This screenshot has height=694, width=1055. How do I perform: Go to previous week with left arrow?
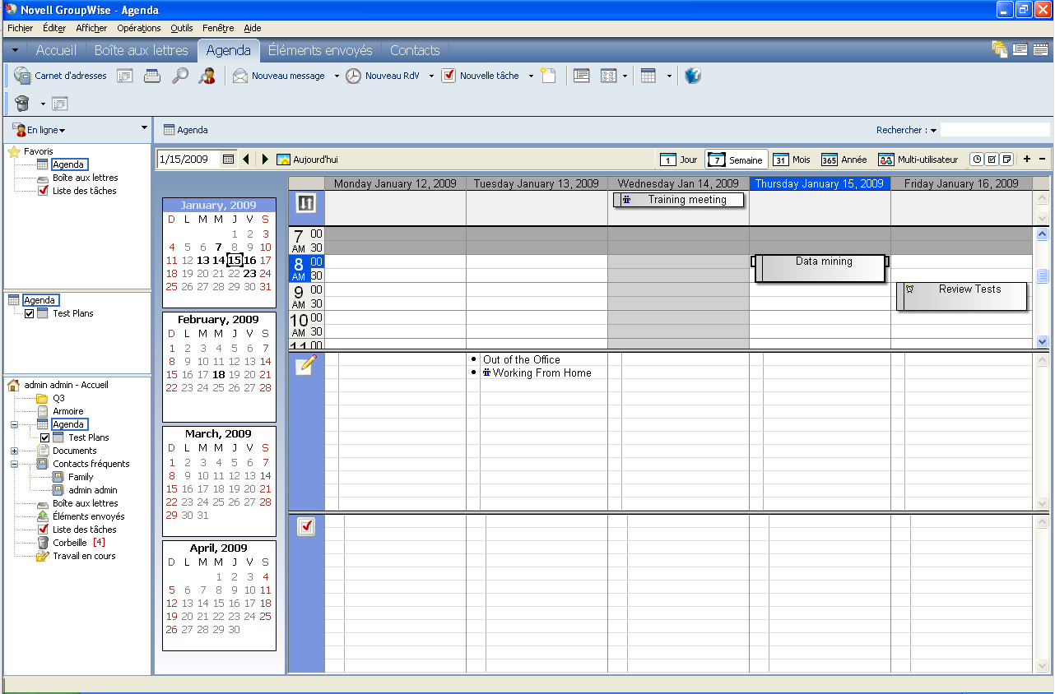coord(246,160)
